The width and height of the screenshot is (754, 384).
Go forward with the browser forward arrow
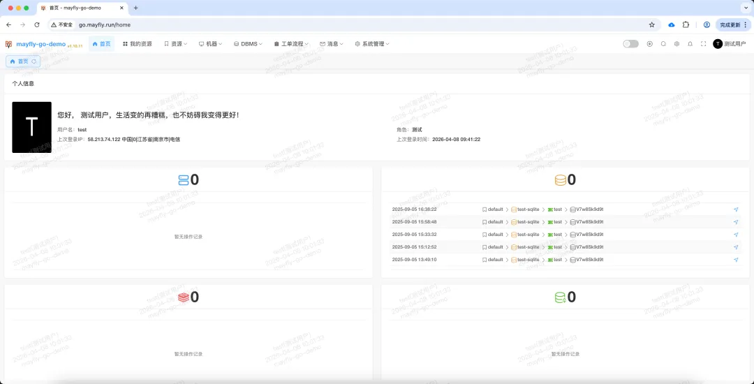(x=22, y=24)
